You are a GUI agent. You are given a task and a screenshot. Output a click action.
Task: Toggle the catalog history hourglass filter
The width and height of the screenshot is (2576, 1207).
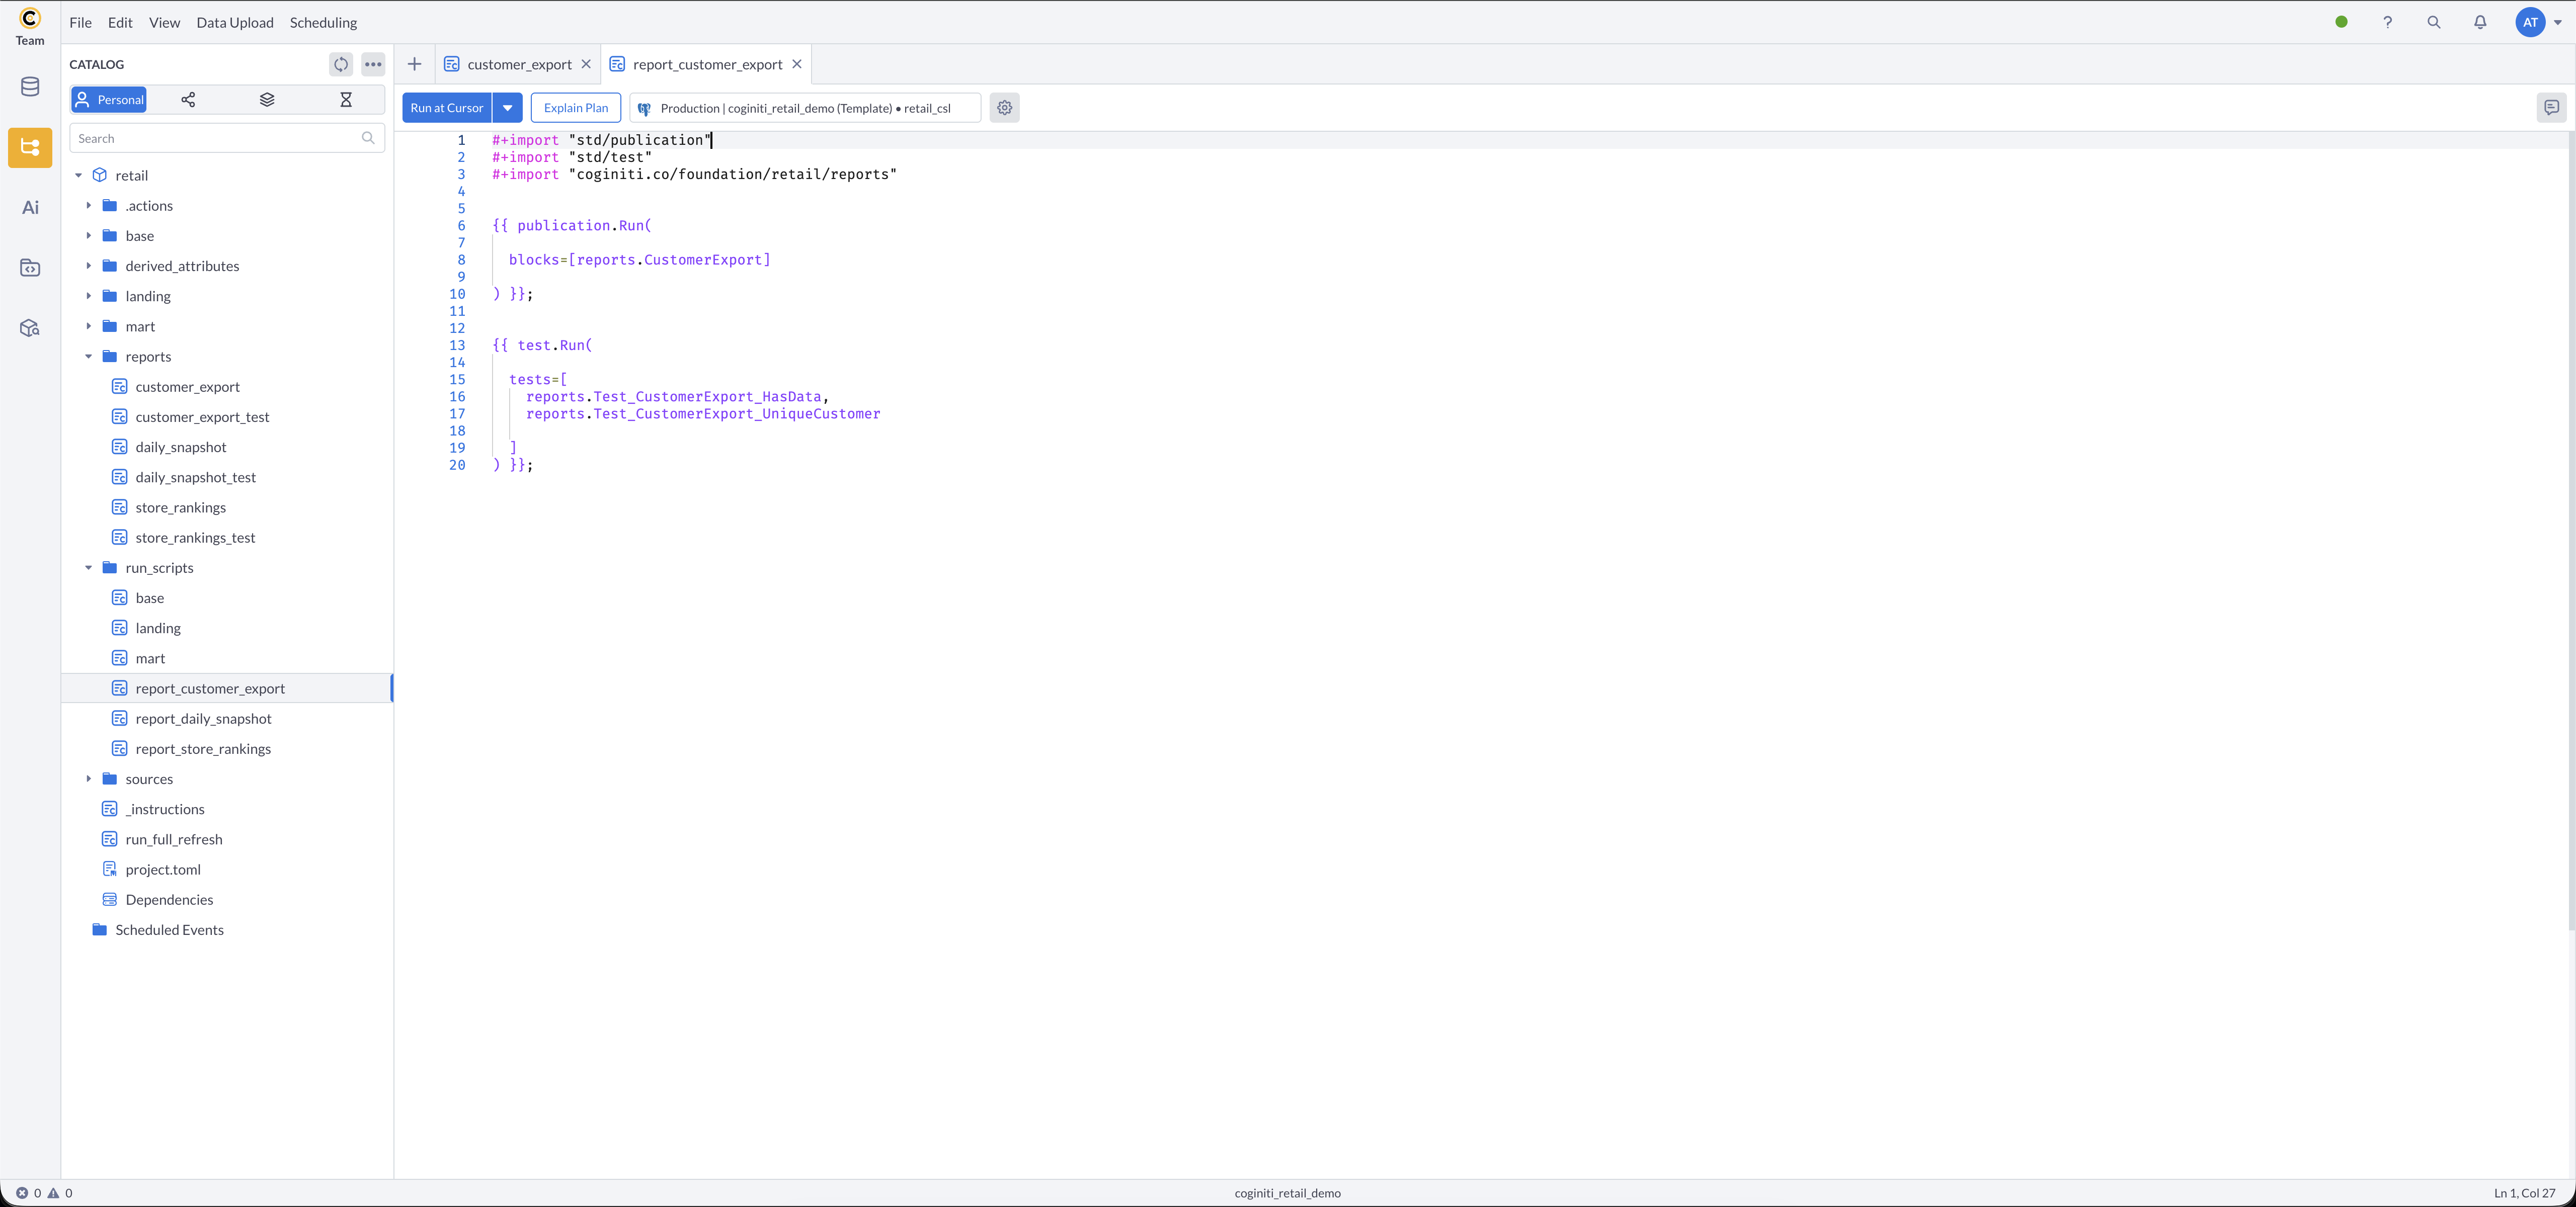coord(346,99)
